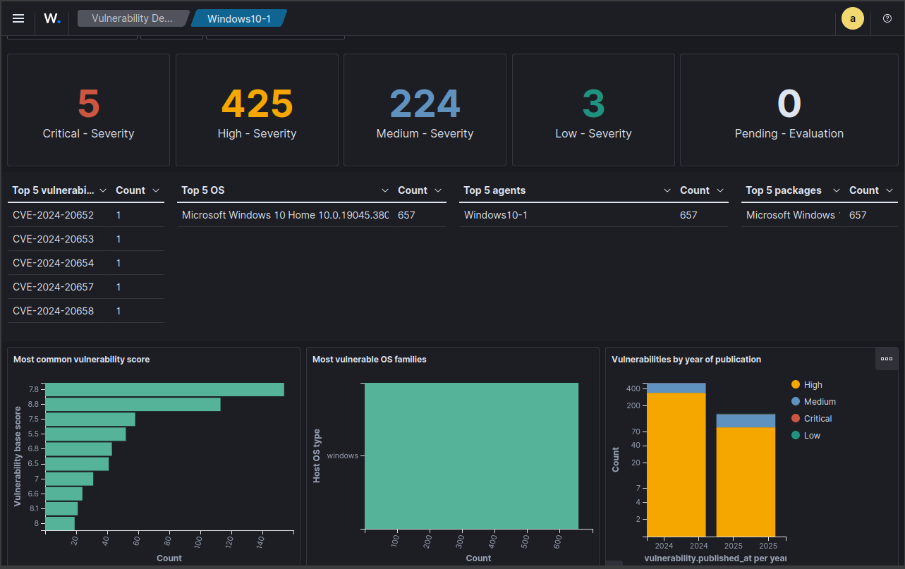The height and width of the screenshot is (569, 905).
Task: Open the user avatar "a" menu
Action: point(853,18)
